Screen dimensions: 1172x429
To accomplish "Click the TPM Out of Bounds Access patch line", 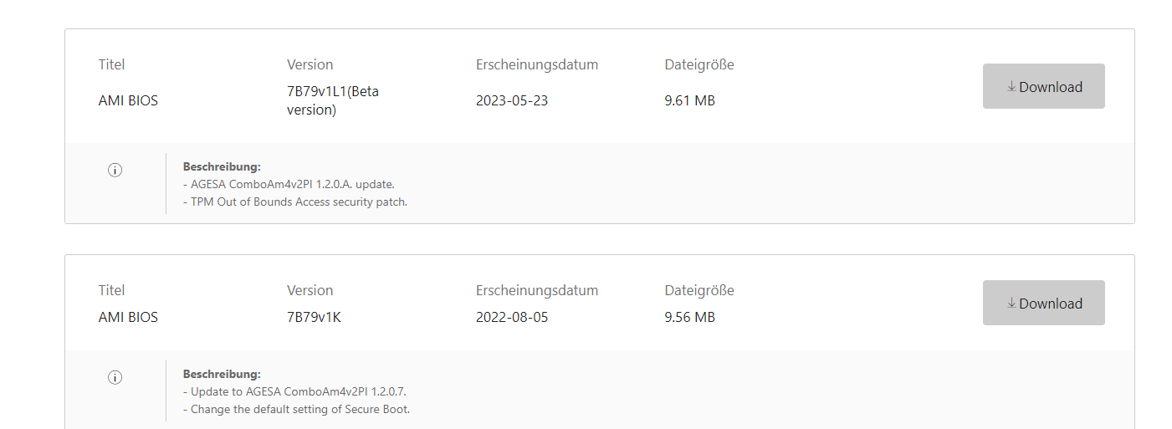I will pos(295,202).
